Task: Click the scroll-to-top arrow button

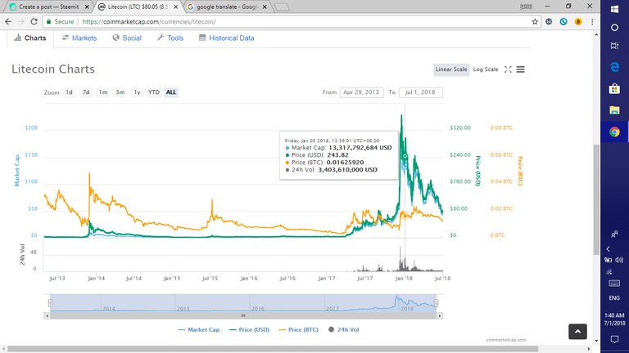Action: pyautogui.click(x=577, y=331)
